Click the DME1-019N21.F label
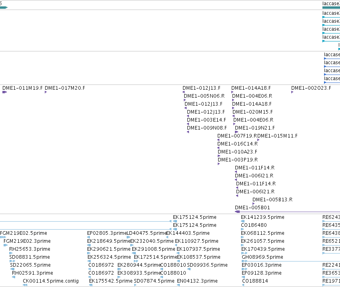Viewport: 340px width, 287px height. point(255,128)
